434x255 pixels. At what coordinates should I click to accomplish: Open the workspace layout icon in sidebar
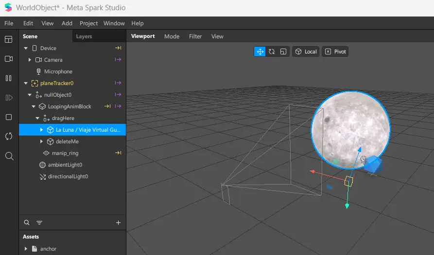coord(9,39)
